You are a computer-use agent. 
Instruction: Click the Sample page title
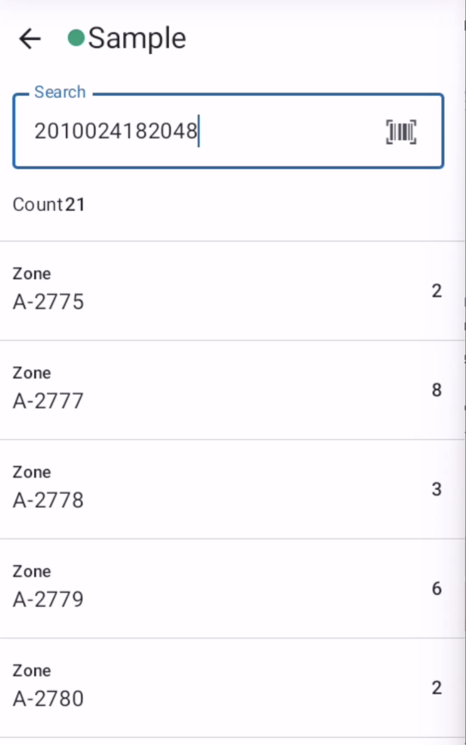137,38
